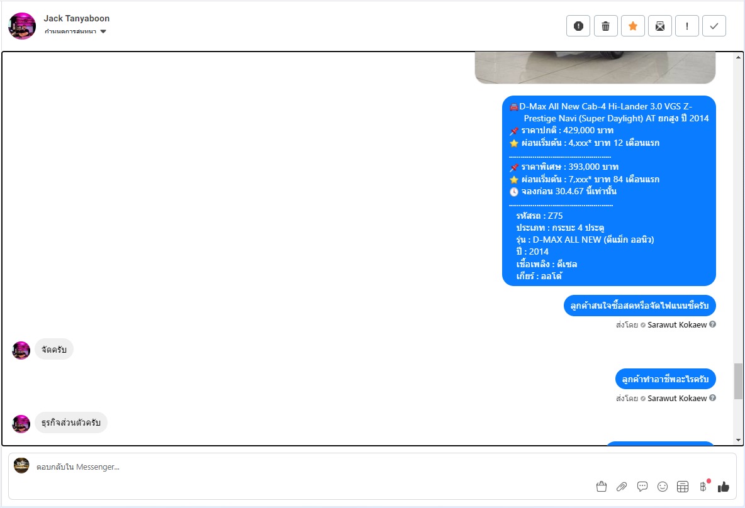
Task: Click first Sarawut Kokaew sender name
Action: 677,325
